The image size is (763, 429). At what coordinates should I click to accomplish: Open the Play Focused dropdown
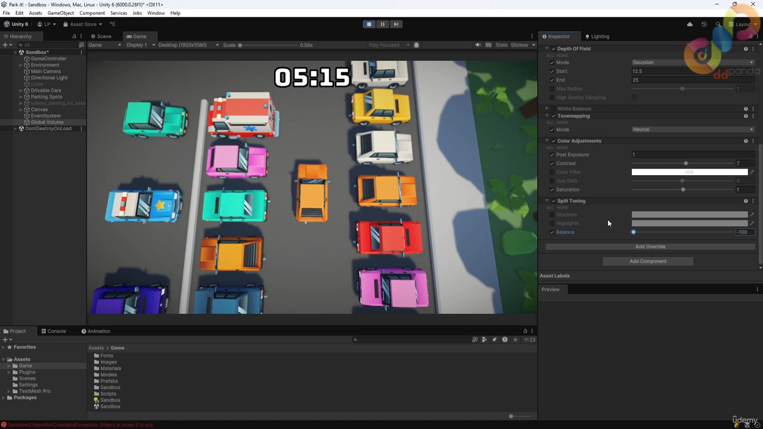click(389, 45)
